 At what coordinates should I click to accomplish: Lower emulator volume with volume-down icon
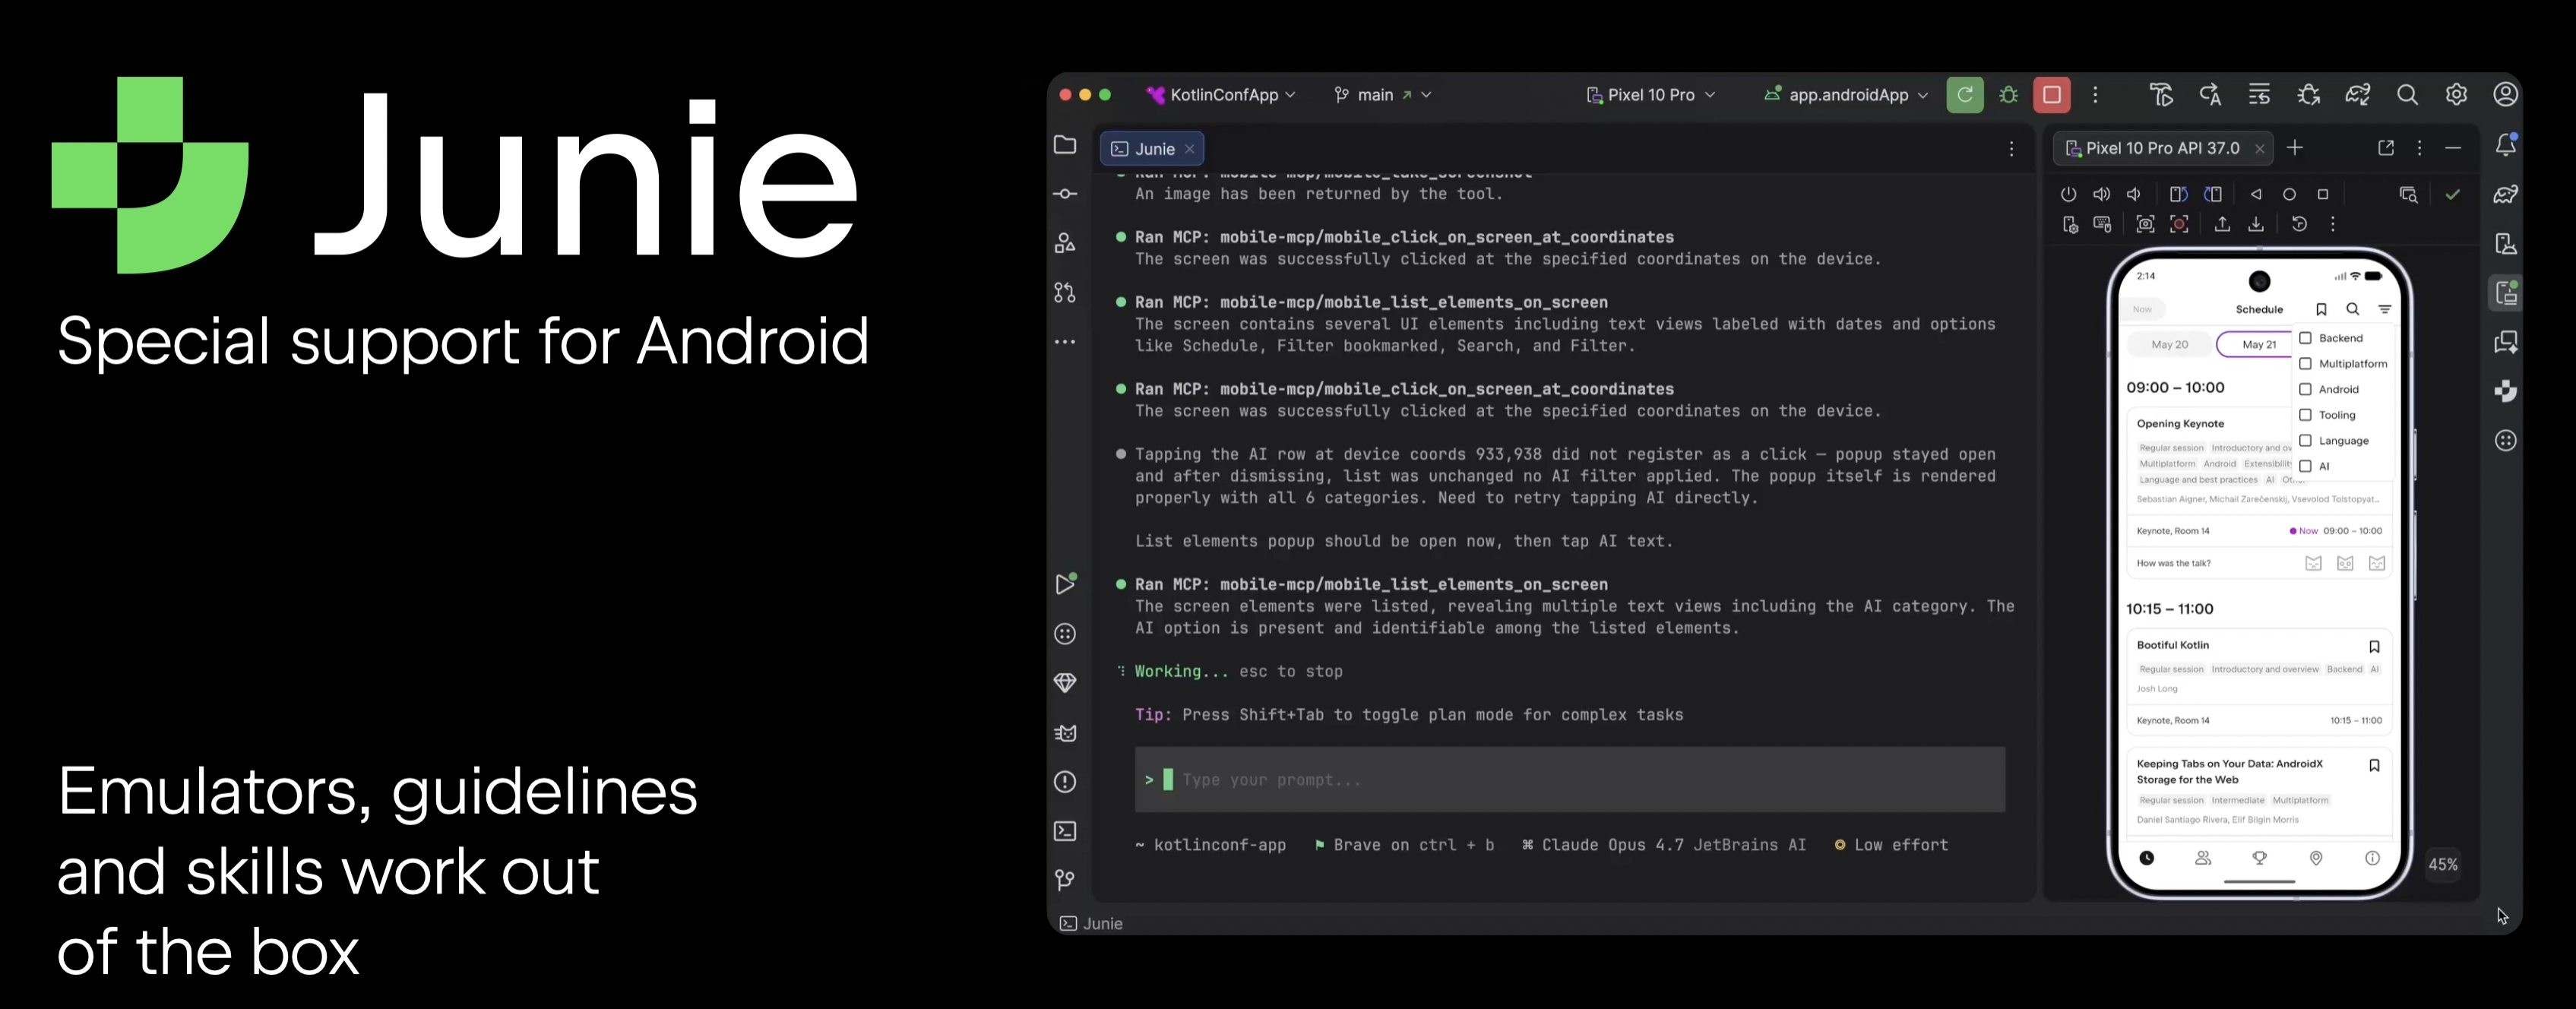tap(2134, 194)
